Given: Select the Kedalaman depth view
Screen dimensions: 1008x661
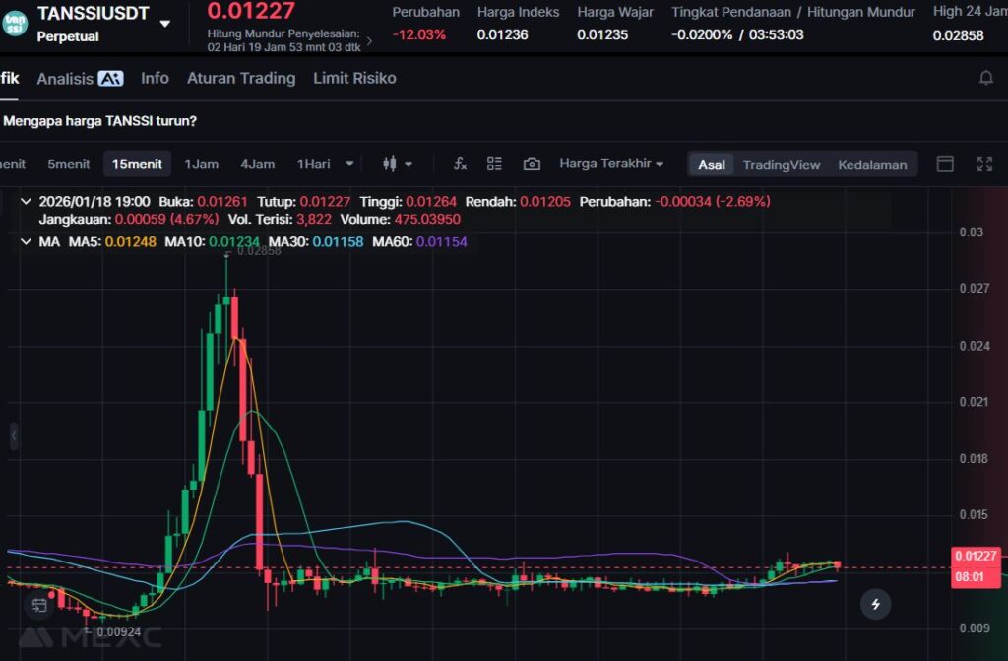Looking at the screenshot, I should (x=872, y=165).
